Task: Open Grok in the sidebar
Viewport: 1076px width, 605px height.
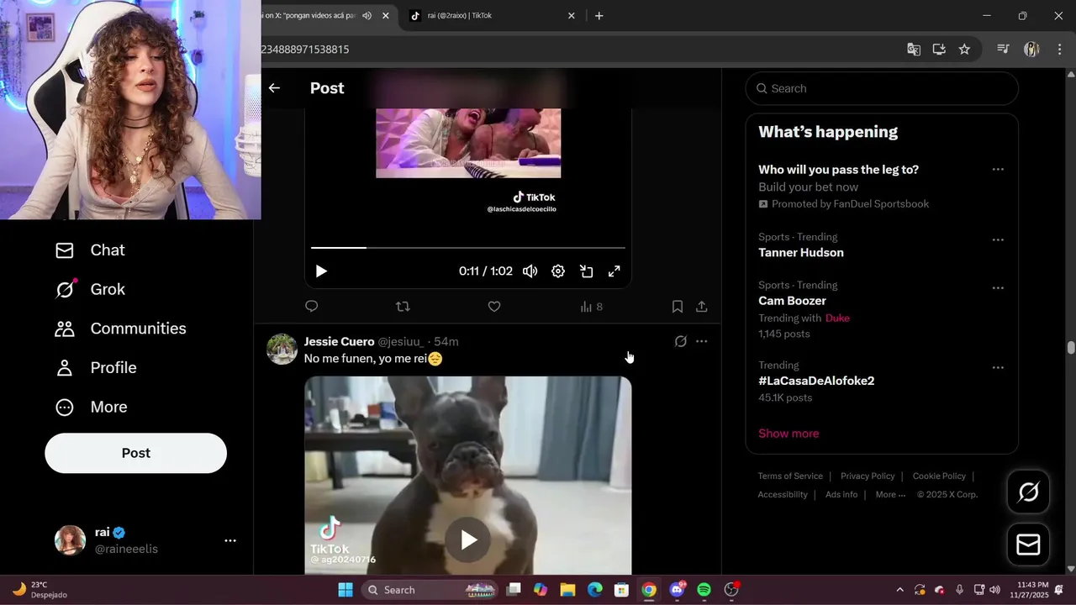Action: pyautogui.click(x=90, y=289)
